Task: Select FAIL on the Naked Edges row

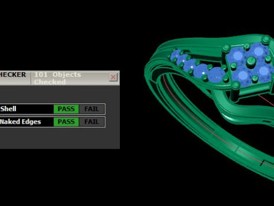Action: coord(91,122)
